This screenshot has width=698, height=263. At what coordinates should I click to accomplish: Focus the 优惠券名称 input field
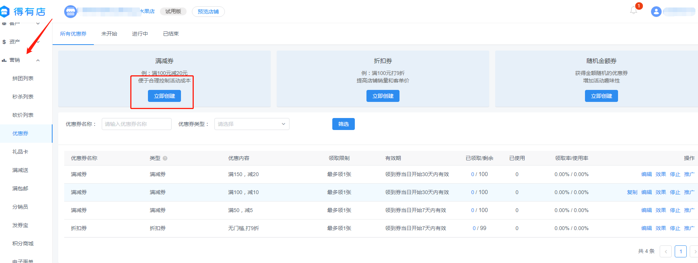pyautogui.click(x=136, y=124)
